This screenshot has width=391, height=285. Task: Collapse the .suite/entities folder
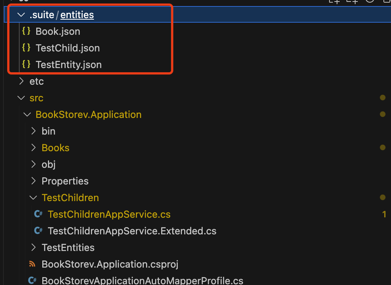pyautogui.click(x=21, y=15)
